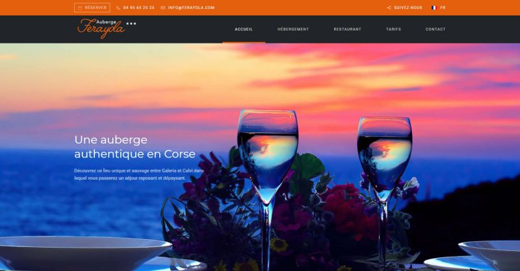Click the Réserver button

click(92, 8)
